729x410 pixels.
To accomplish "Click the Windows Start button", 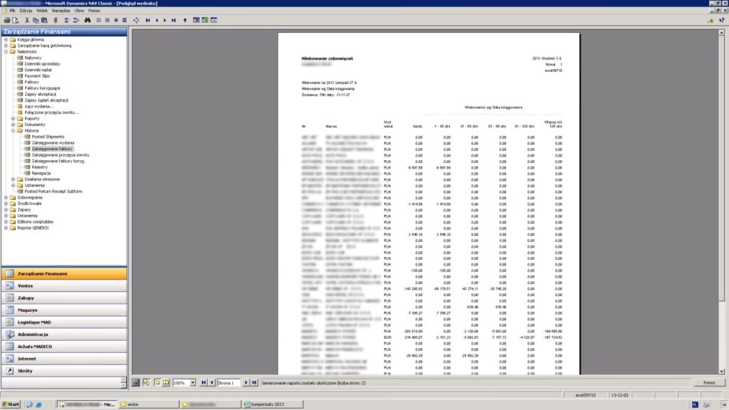I will (x=11, y=404).
